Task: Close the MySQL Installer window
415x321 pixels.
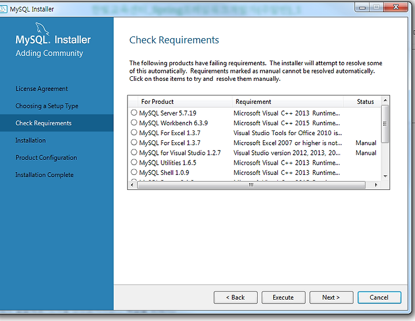Action: coord(395,7)
